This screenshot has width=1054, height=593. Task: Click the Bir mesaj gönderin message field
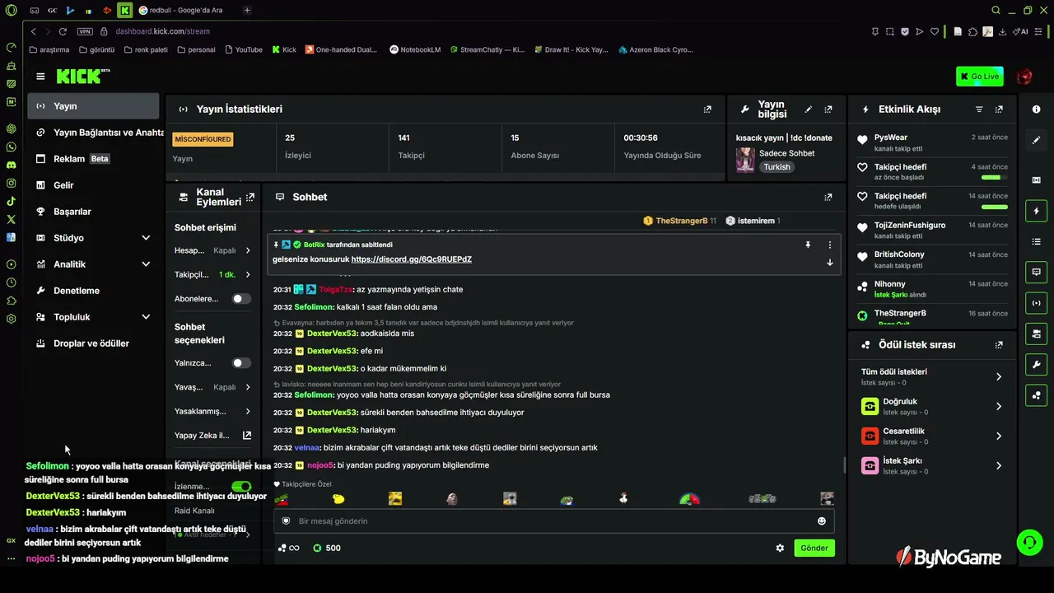coord(554,521)
